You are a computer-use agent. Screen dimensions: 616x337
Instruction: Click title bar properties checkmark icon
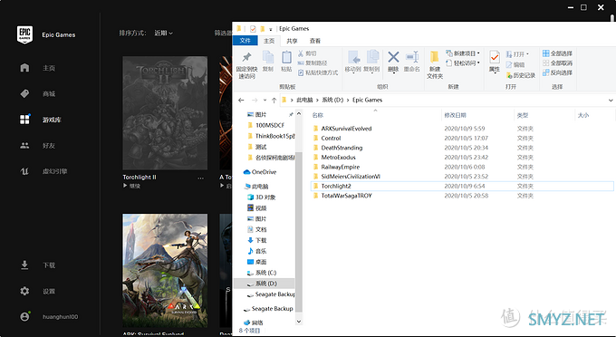pyautogui.click(x=253, y=29)
